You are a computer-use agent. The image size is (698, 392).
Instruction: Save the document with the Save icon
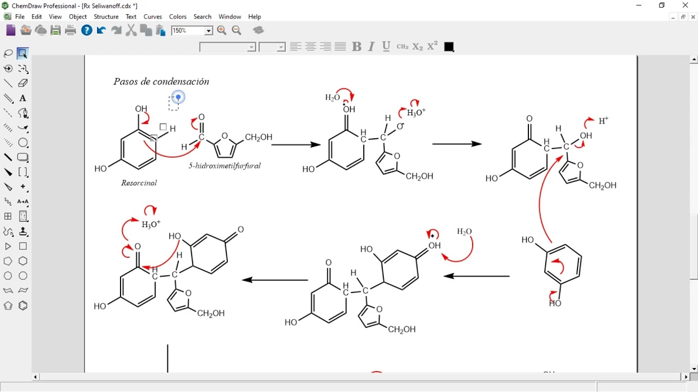pyautogui.click(x=56, y=30)
